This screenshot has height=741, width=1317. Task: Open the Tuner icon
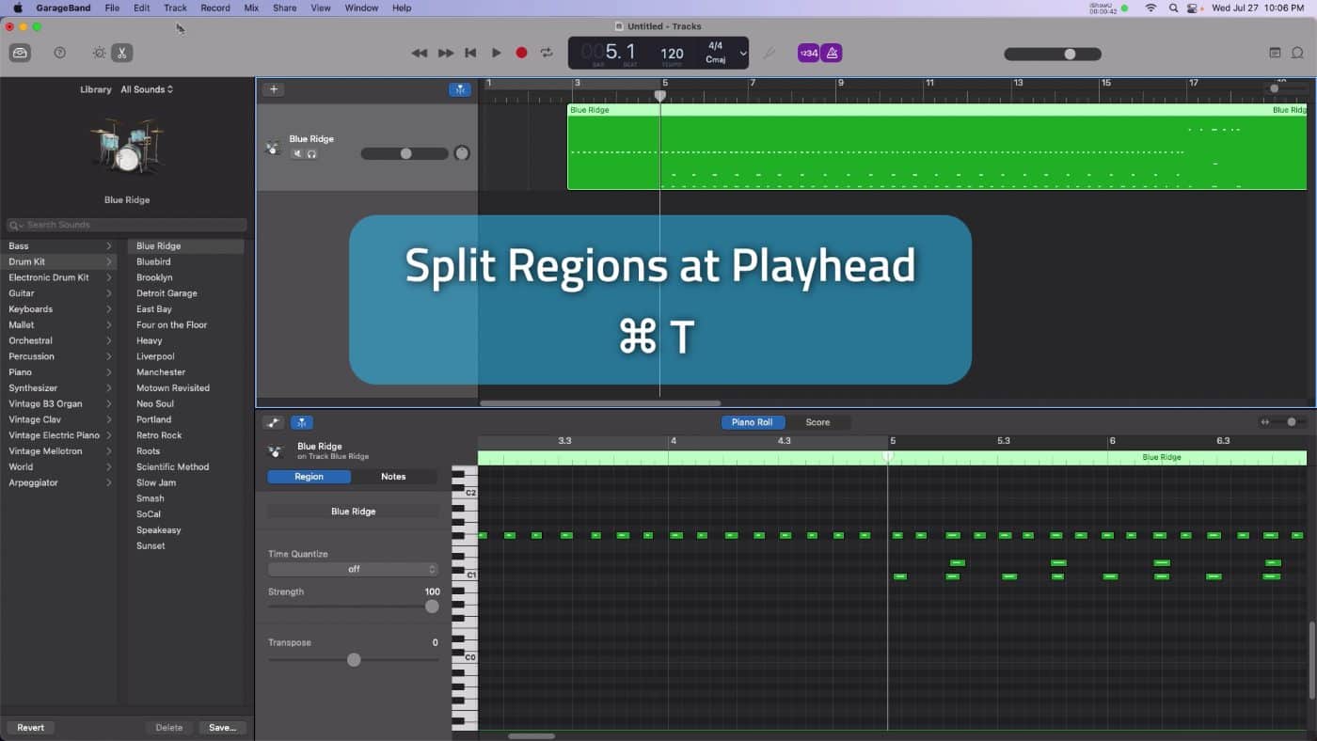(769, 53)
